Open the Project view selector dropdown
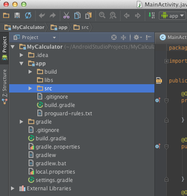Viewport: 187px width, 196px height. (34, 37)
